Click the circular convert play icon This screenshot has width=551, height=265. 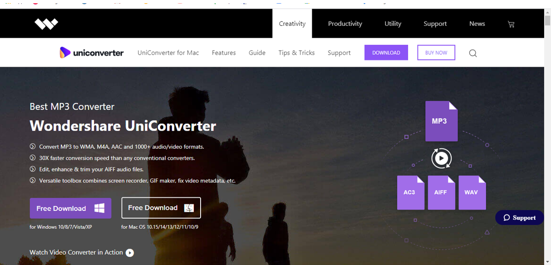tap(441, 158)
